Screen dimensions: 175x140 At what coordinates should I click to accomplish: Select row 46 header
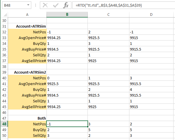tap(4, 112)
